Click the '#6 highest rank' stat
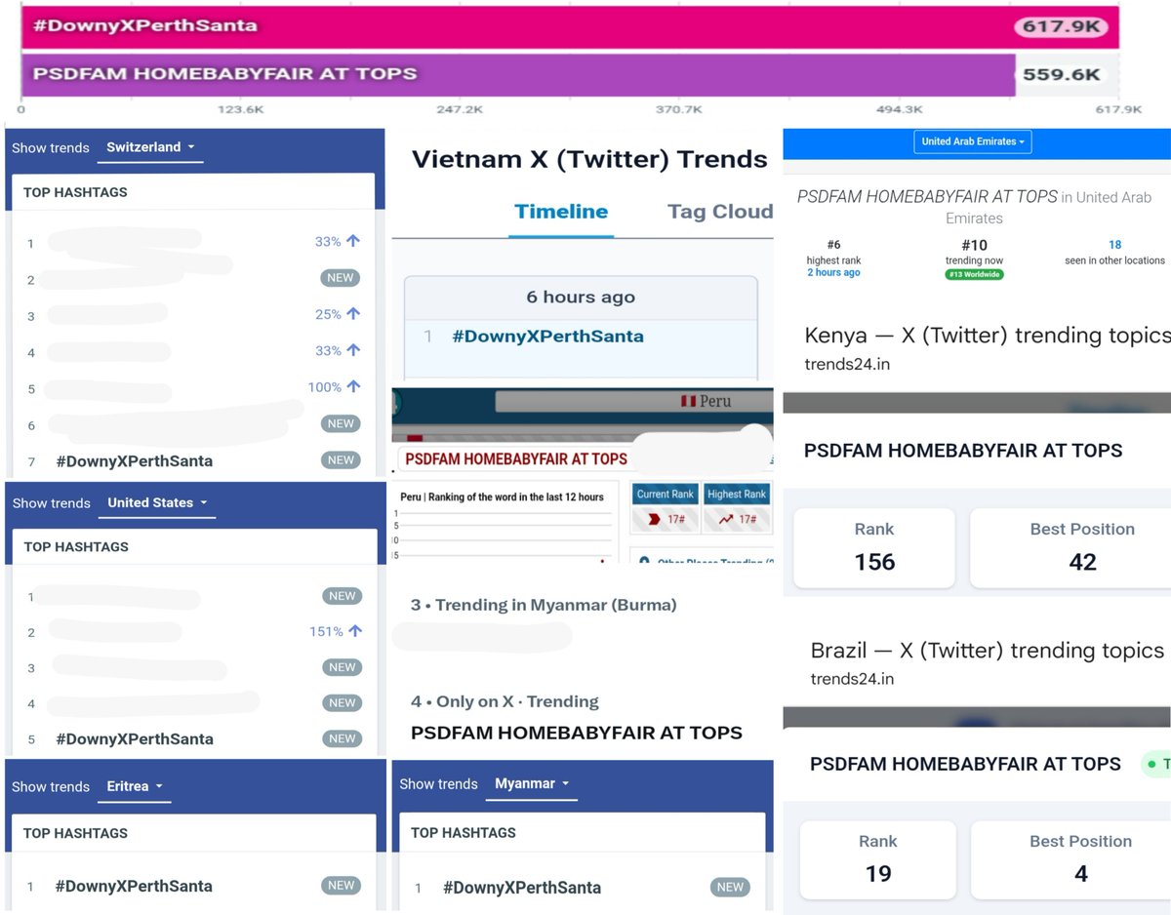The height and width of the screenshot is (915, 1171). 833,252
